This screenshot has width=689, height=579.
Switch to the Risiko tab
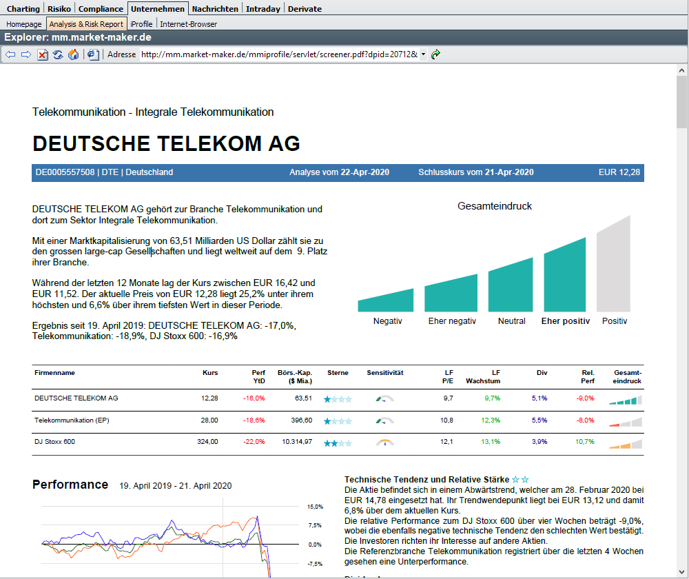[59, 9]
